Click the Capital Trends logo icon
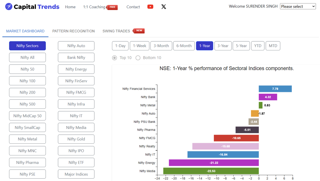The image size is (320, 181). pos(9,7)
